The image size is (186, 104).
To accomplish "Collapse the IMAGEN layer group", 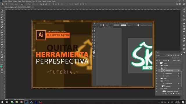I will point(160,89).
